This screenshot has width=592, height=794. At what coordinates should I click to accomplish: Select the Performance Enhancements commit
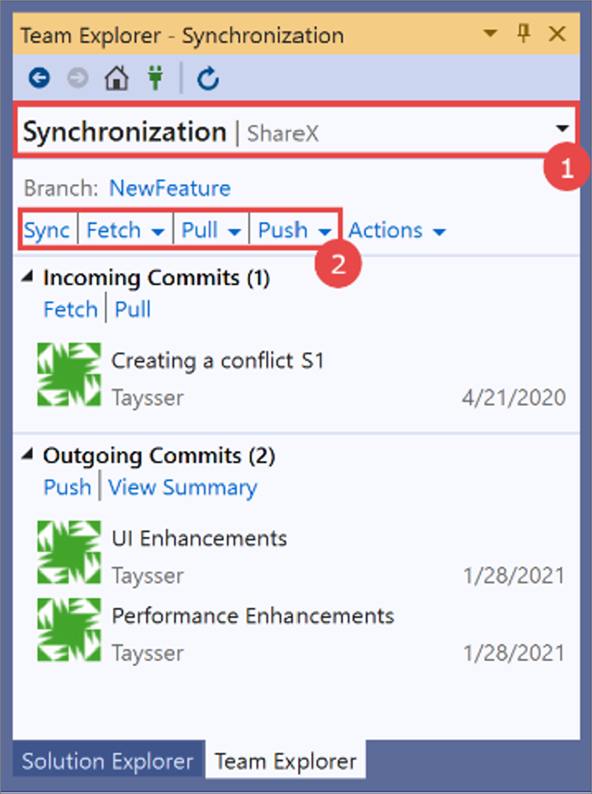coord(253,616)
